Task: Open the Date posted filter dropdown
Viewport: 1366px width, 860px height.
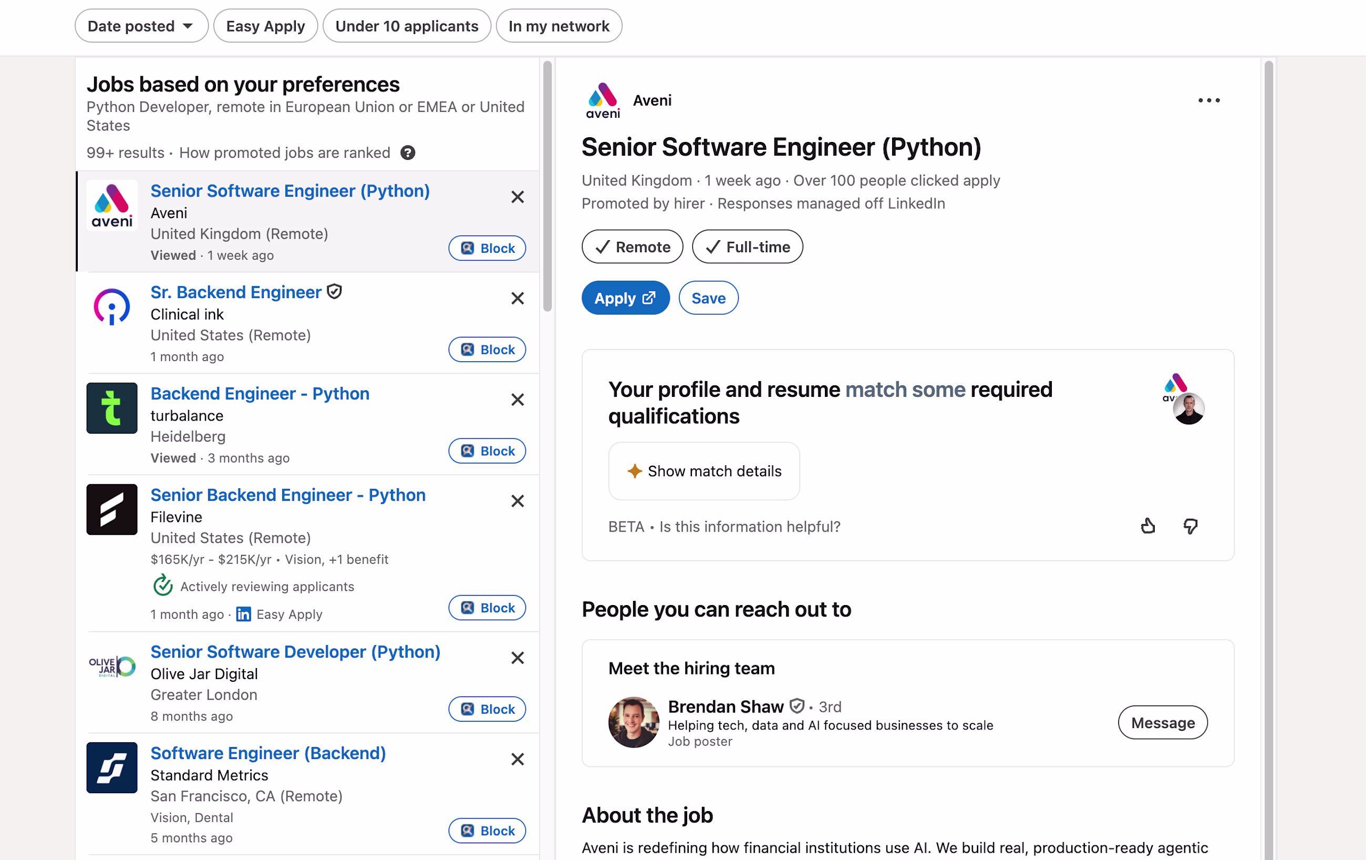Action: point(141,26)
